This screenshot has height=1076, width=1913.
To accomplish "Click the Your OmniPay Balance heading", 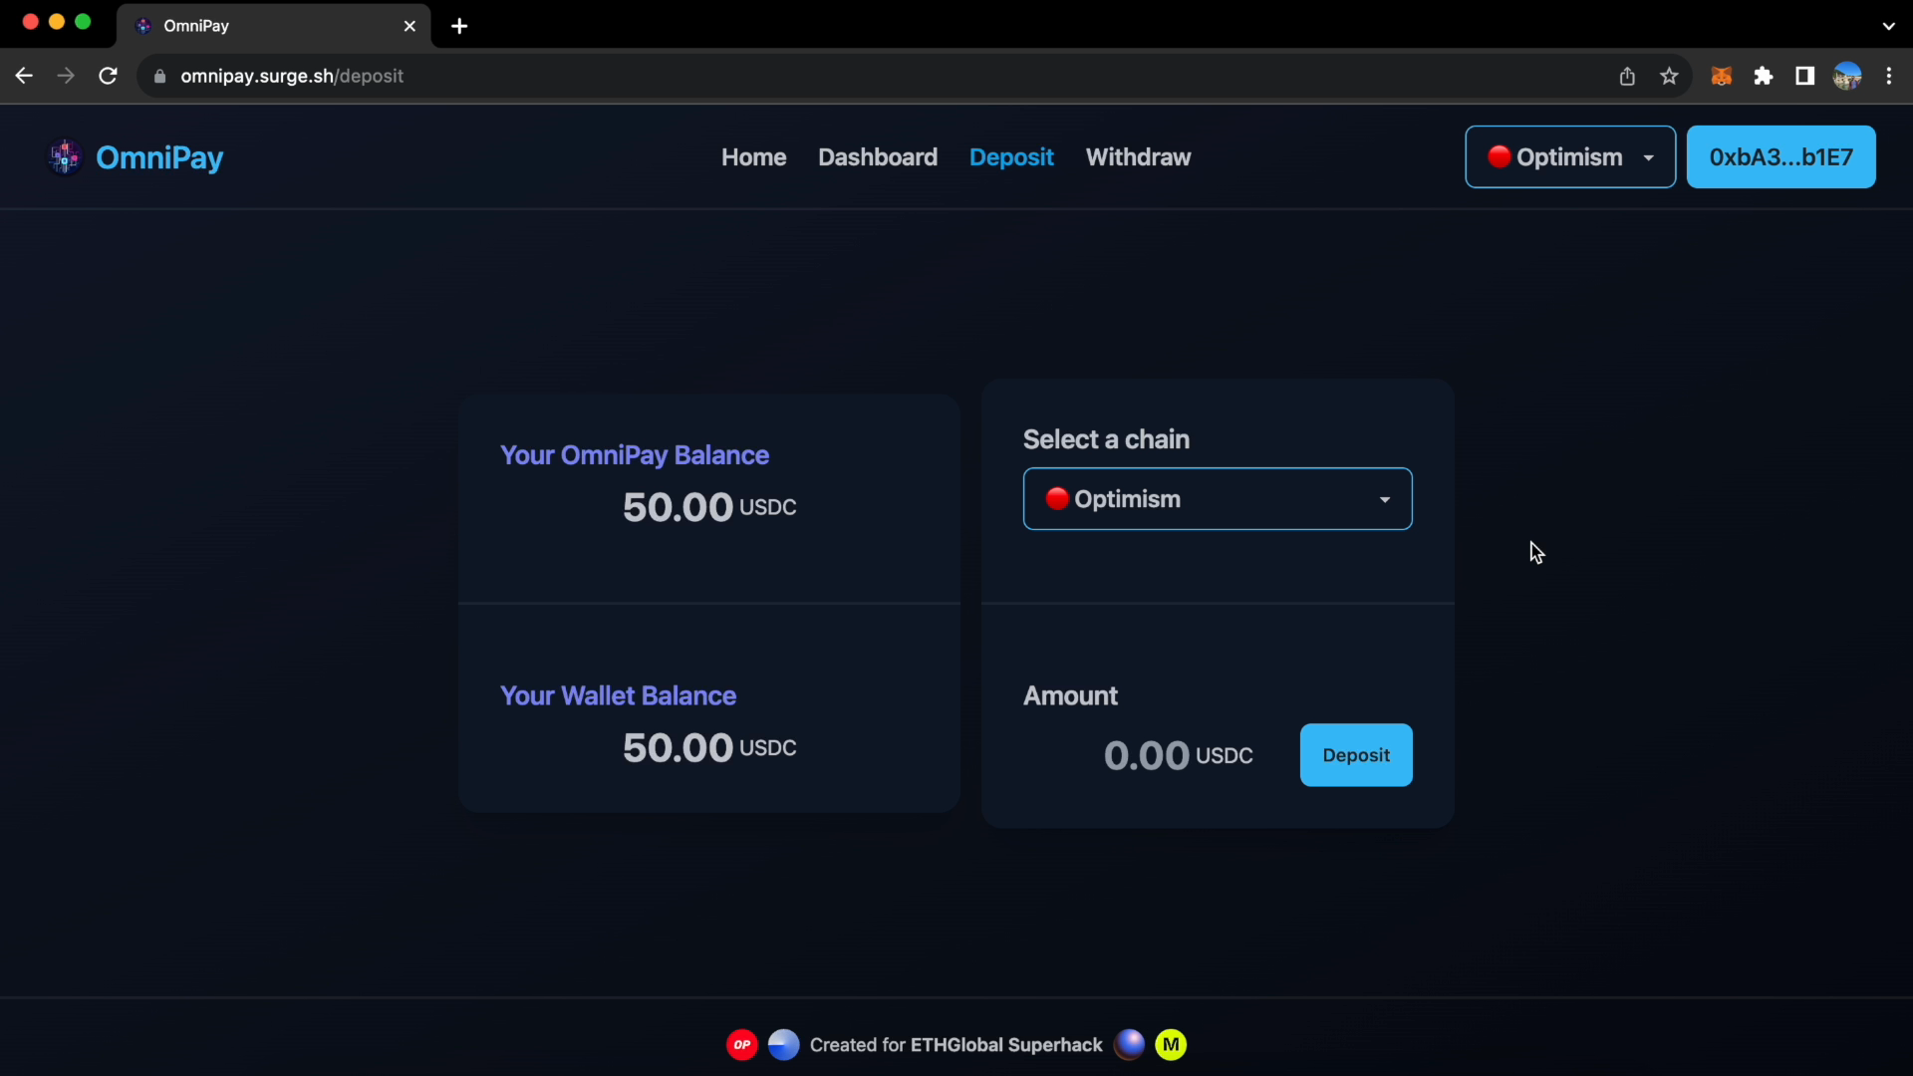I will pyautogui.click(x=634, y=455).
